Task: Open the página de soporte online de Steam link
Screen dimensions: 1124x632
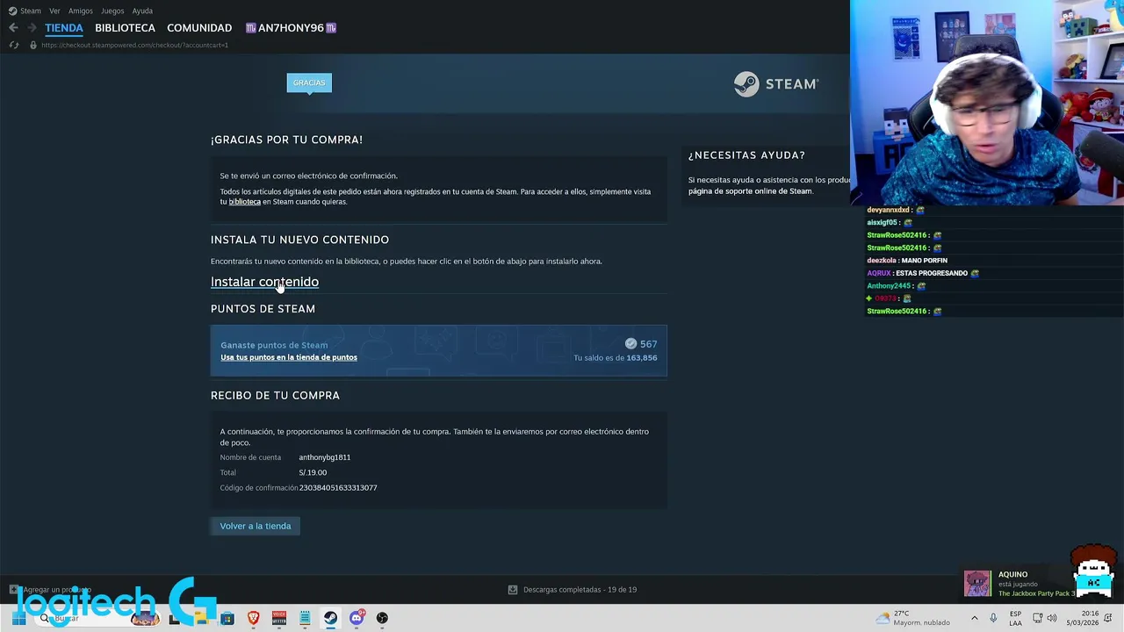Action: 750,191
